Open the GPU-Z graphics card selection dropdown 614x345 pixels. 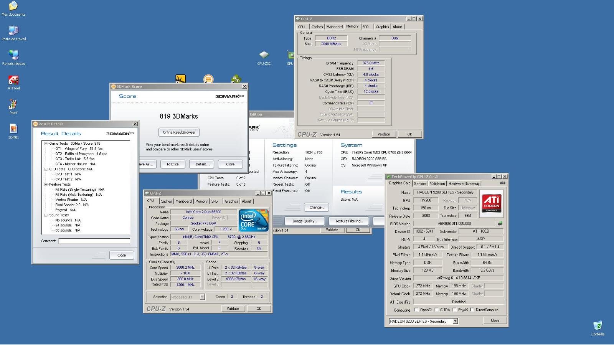click(455, 321)
